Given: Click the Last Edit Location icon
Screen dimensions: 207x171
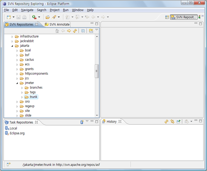Looking at the screenshot, I should (x=87, y=17).
